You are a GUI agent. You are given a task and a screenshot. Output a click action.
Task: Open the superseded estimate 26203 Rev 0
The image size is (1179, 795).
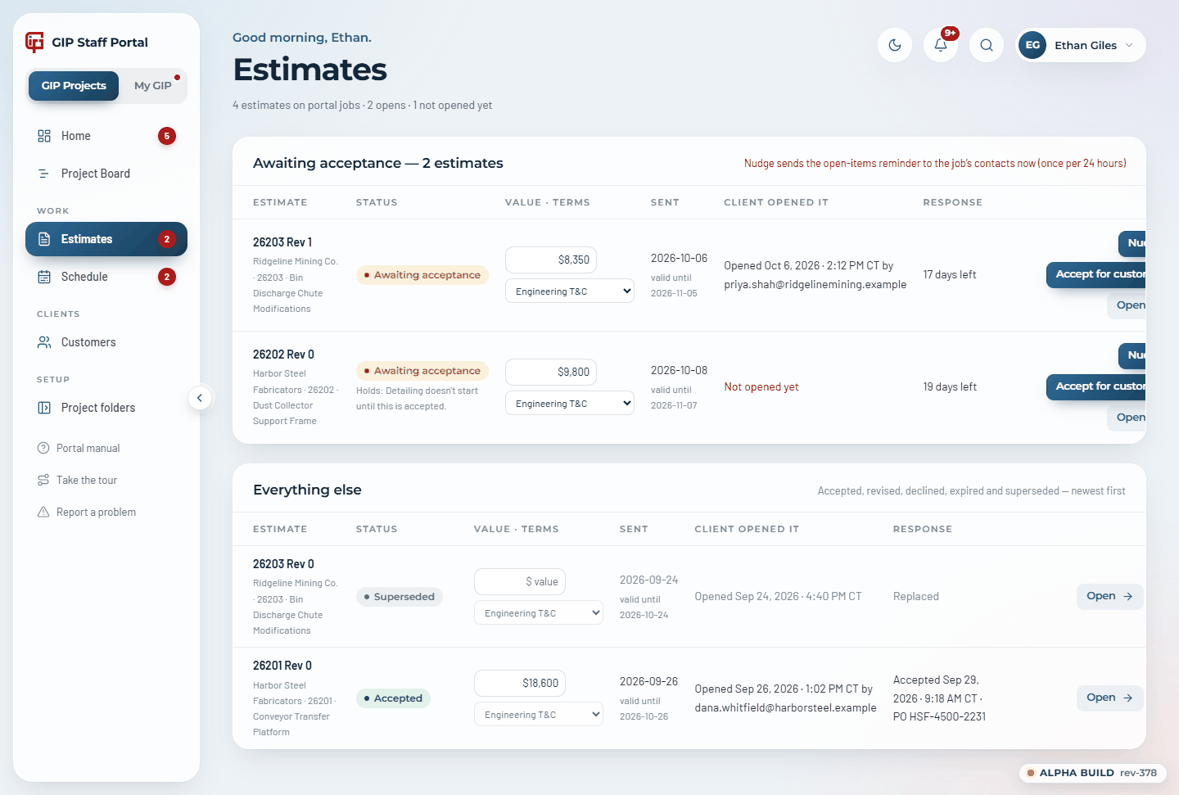(1109, 596)
